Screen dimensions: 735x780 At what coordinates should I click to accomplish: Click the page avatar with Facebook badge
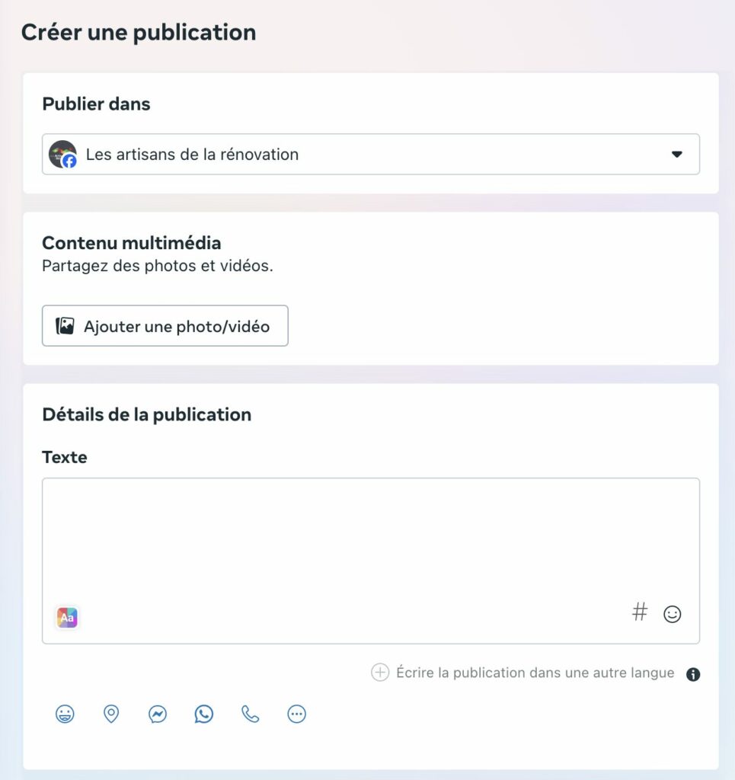point(62,154)
